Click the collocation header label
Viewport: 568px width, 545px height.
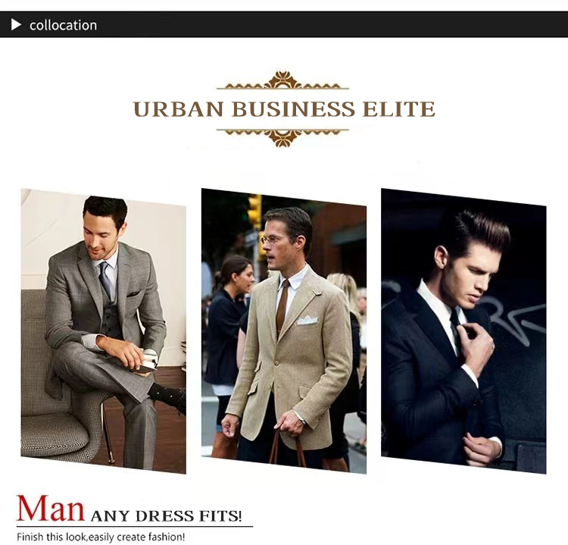click(x=64, y=25)
